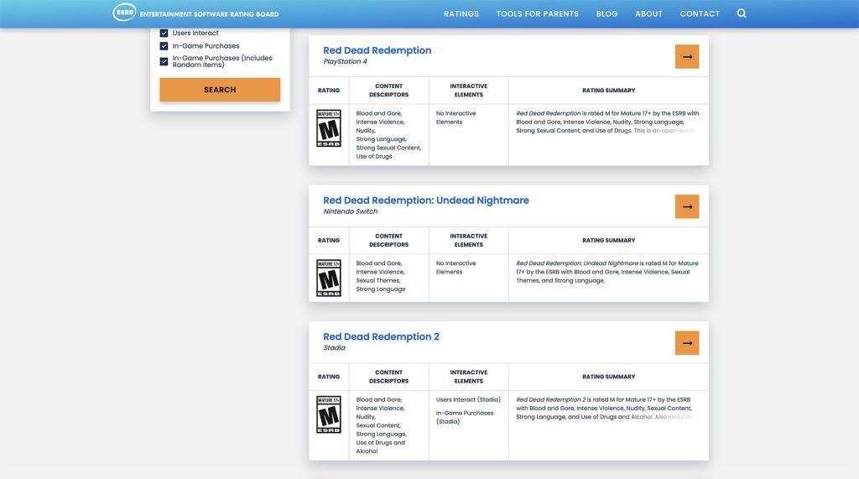
Task: Go to the Blog page
Action: [607, 14]
